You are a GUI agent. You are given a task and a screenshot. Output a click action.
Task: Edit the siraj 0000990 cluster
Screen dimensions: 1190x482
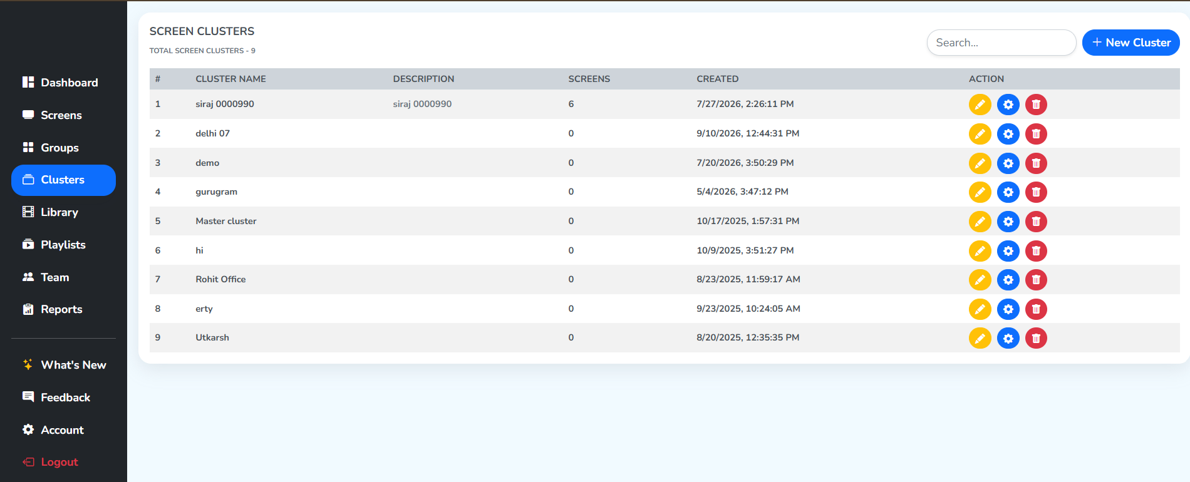[980, 105]
